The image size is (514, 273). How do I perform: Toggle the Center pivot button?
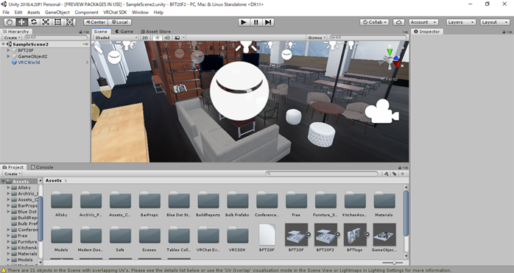click(96, 22)
